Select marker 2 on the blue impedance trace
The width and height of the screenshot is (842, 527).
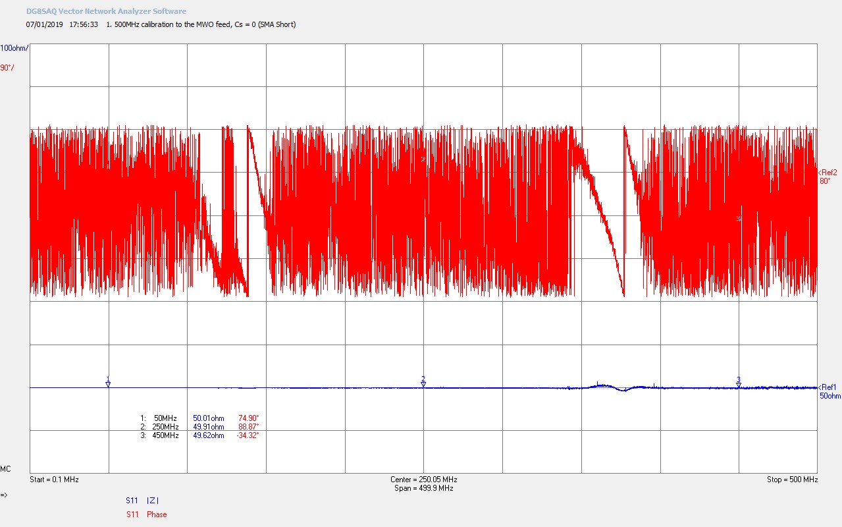click(x=423, y=384)
